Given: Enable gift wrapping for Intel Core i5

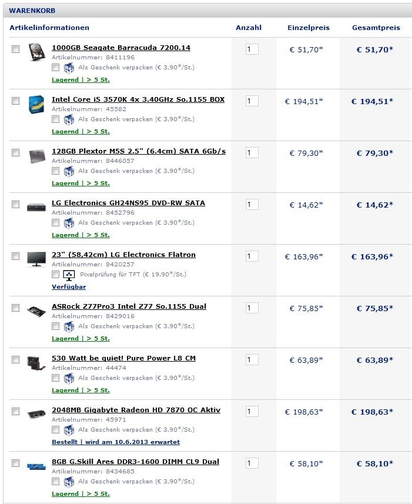Looking at the screenshot, I should pos(55,119).
